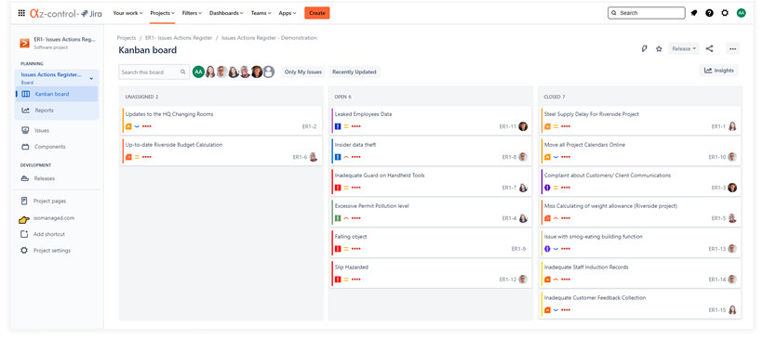Open the app switcher grid icon
Viewport: 763px width, 339px height.
pyautogui.click(x=21, y=13)
